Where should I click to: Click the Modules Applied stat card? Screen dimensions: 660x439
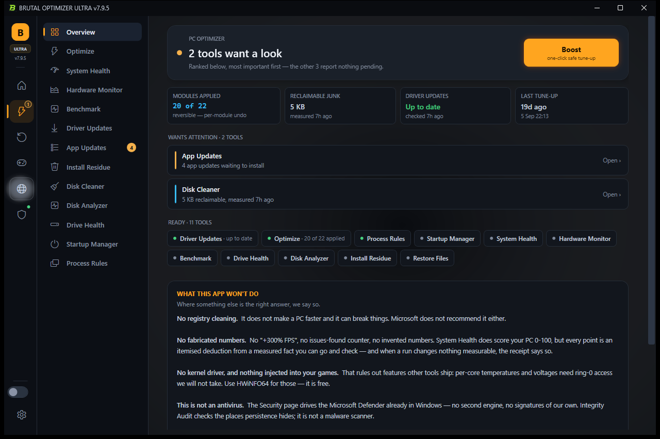click(x=224, y=106)
